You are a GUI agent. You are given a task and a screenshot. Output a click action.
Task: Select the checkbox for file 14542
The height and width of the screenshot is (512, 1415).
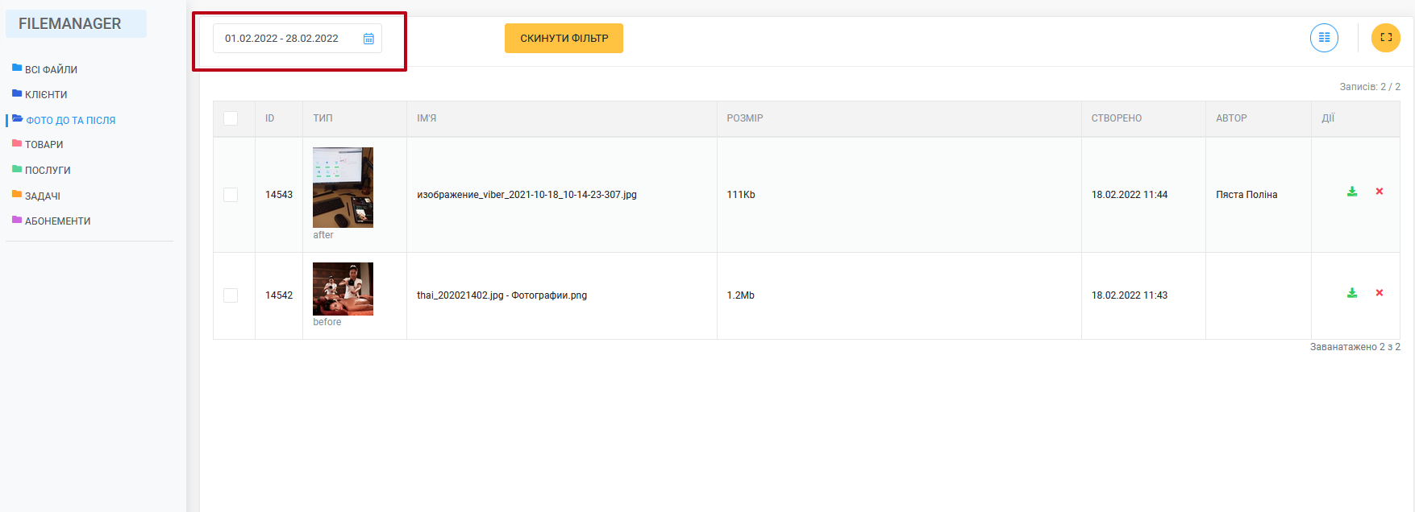click(231, 295)
